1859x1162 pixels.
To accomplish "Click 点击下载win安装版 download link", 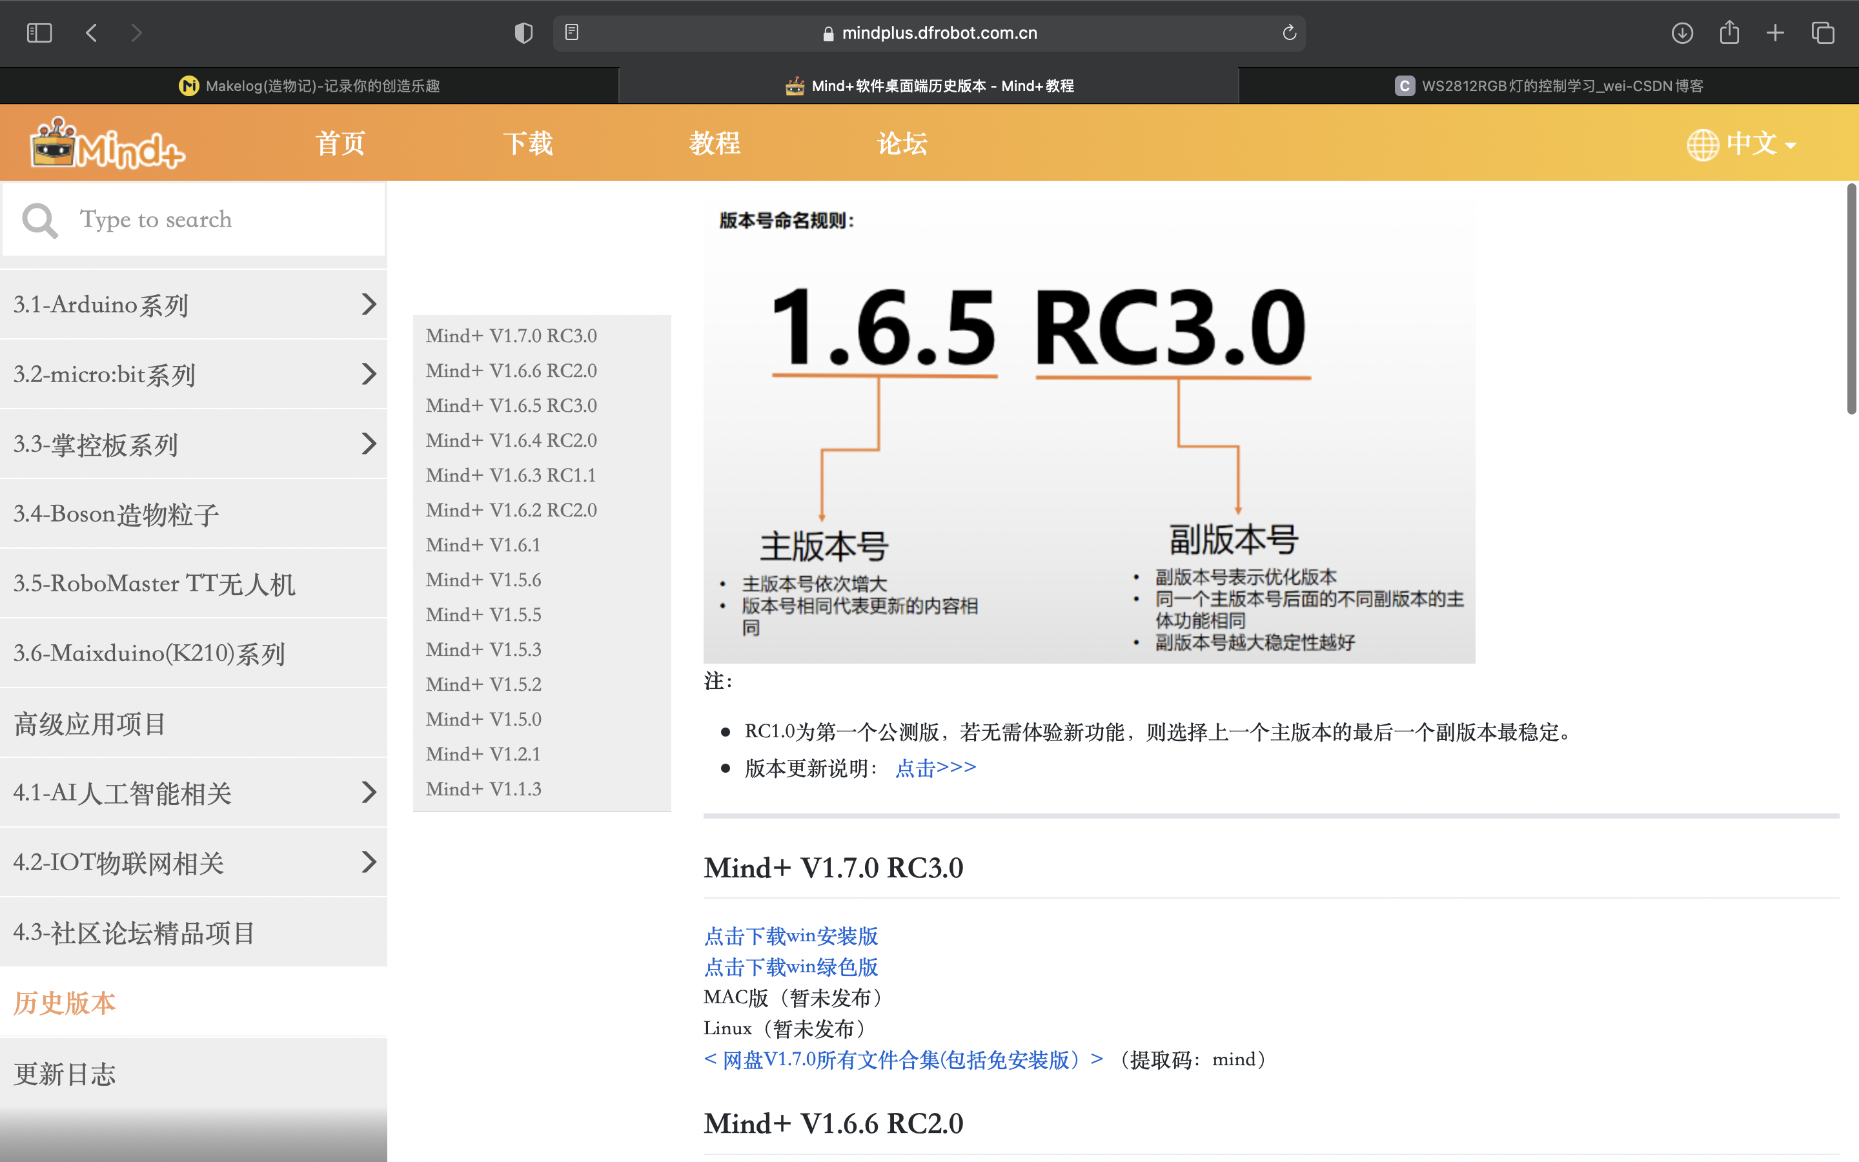I will [x=791, y=936].
